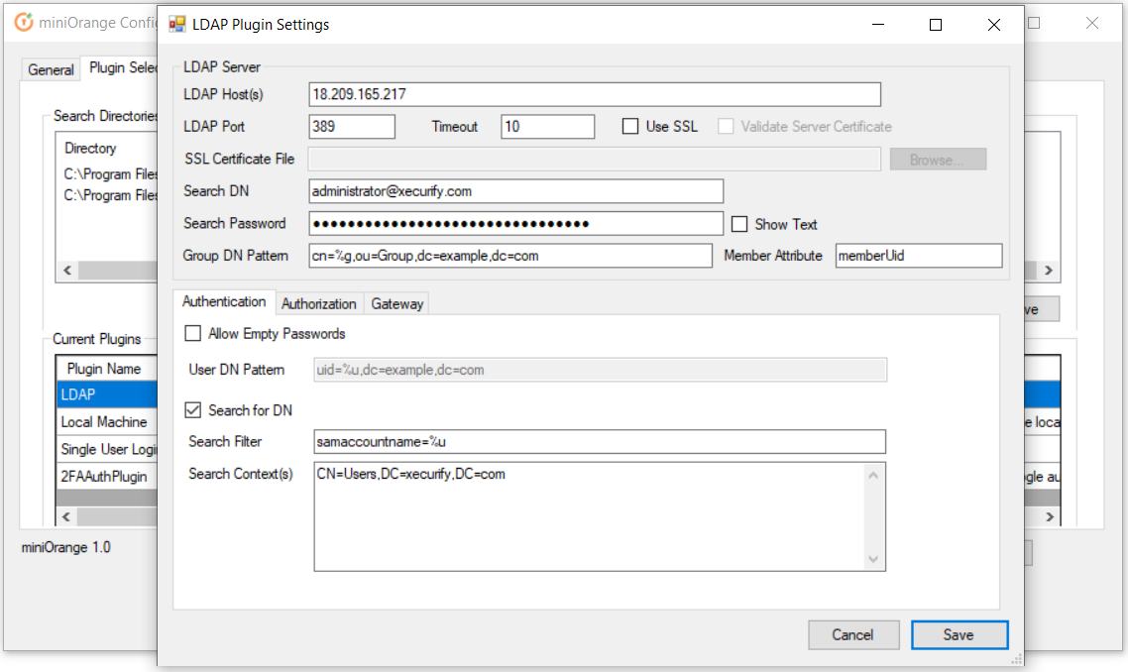Close the LDAP Plugin Settings dialog
The height and width of the screenshot is (672, 1128).
click(994, 25)
